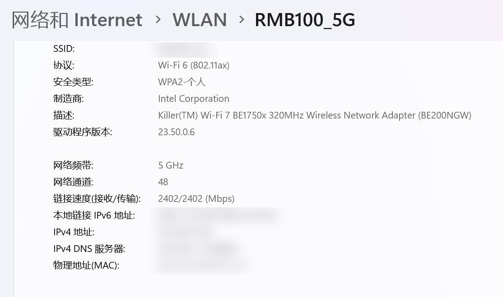The height and width of the screenshot is (297, 503).
Task: Click the WPA2-个人 security type value
Action: click(x=182, y=82)
